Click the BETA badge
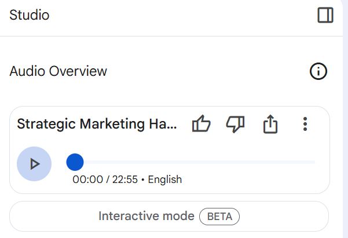This screenshot has width=348, height=238. [219, 217]
